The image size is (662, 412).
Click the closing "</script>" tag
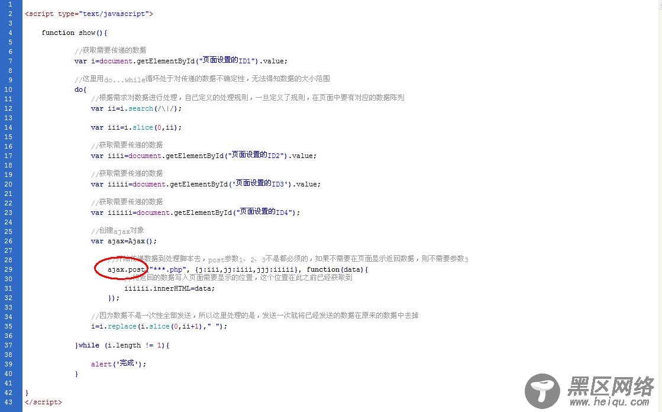(x=43, y=402)
